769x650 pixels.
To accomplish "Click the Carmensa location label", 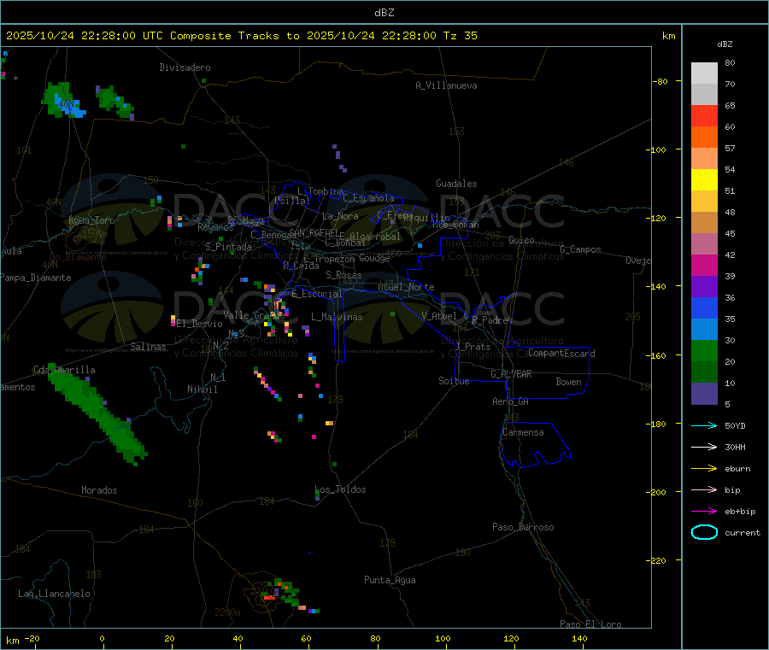I will pos(523,432).
